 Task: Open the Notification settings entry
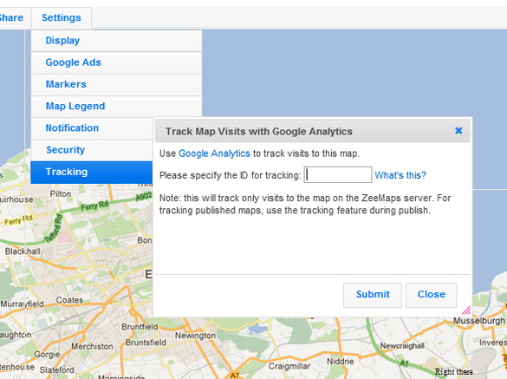pyautogui.click(x=92, y=128)
